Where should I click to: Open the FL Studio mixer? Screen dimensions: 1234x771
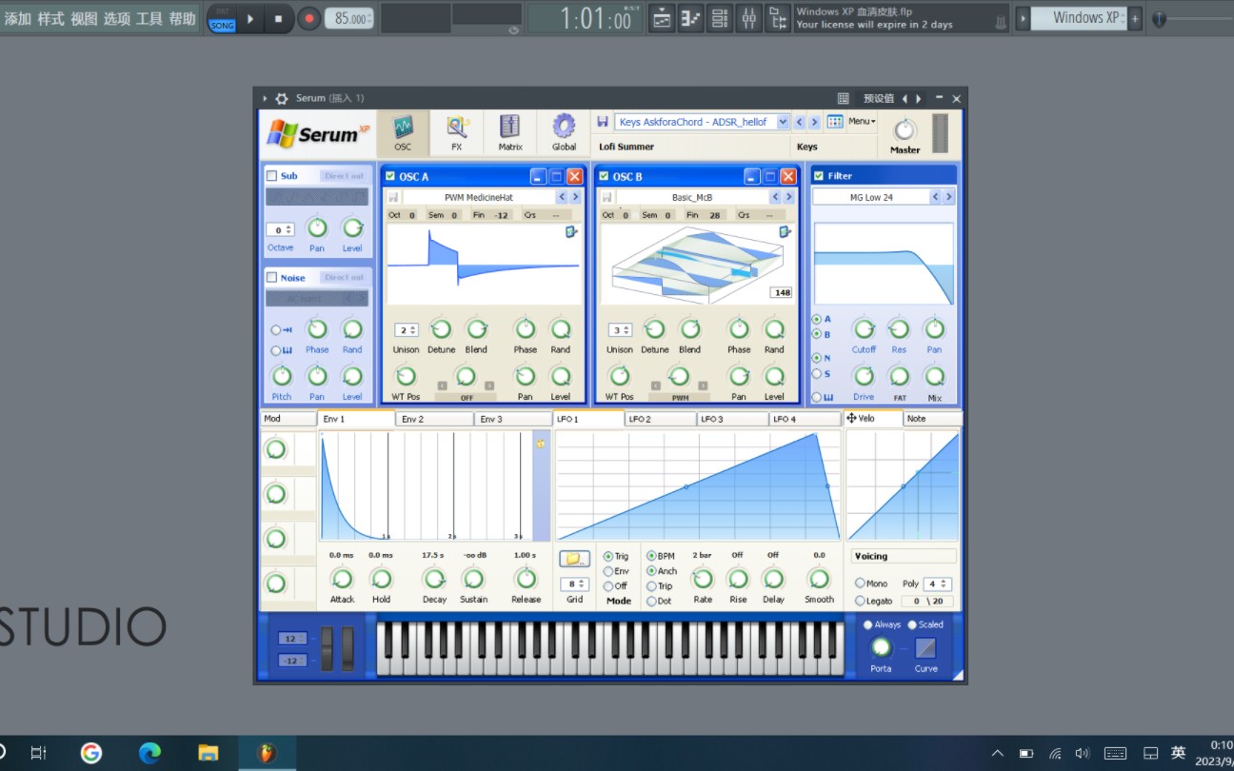[x=749, y=18]
